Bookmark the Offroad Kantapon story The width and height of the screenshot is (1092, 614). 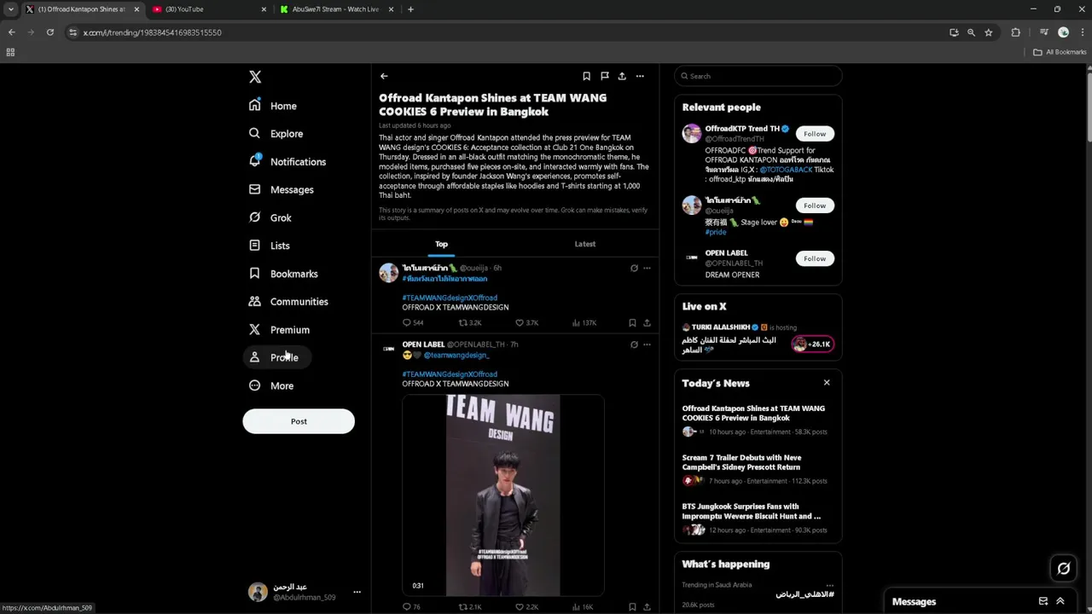point(586,76)
